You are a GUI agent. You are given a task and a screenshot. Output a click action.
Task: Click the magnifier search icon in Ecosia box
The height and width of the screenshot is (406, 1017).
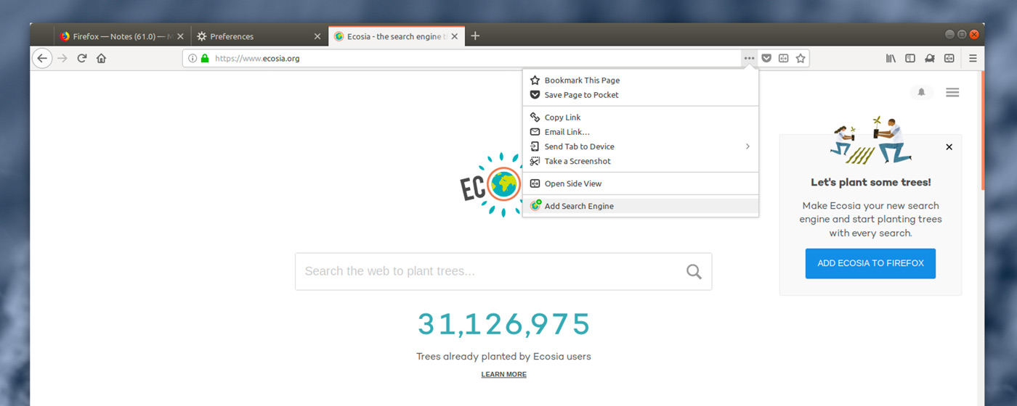[x=694, y=272]
